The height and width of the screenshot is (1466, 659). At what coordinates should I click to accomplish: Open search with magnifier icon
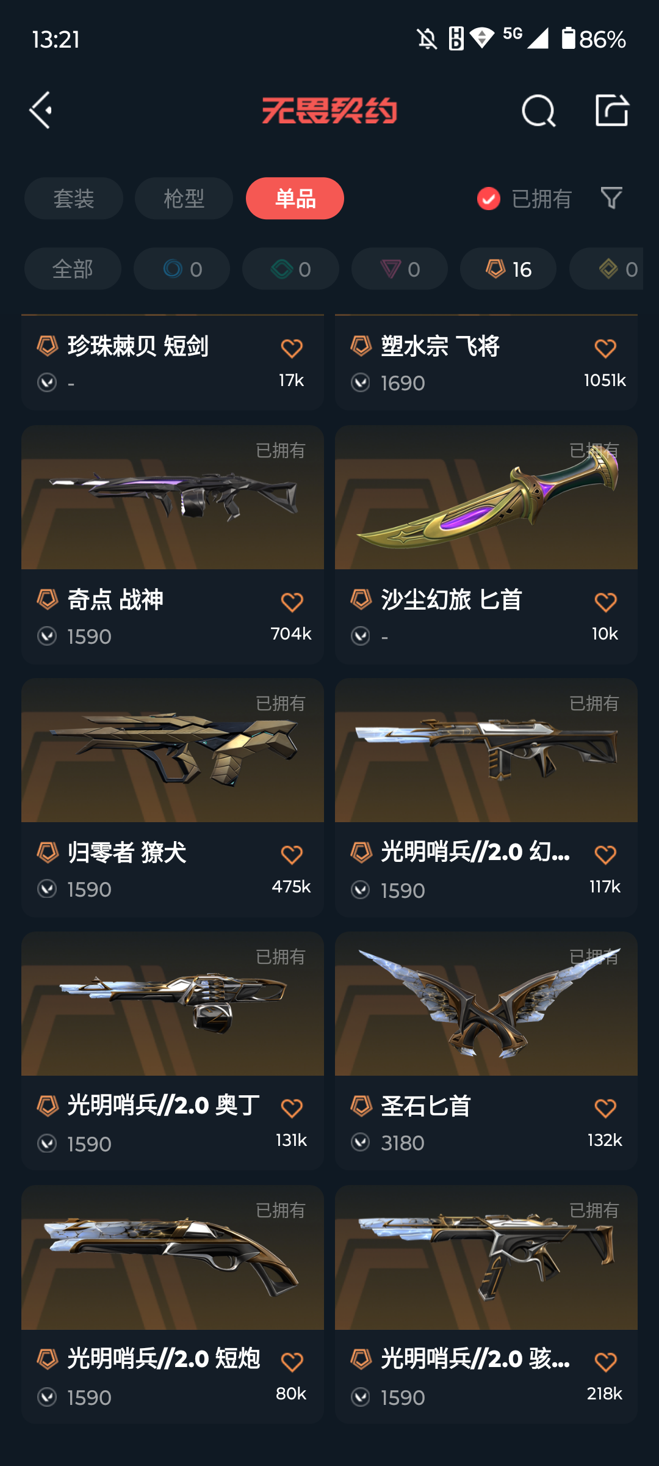click(x=538, y=111)
